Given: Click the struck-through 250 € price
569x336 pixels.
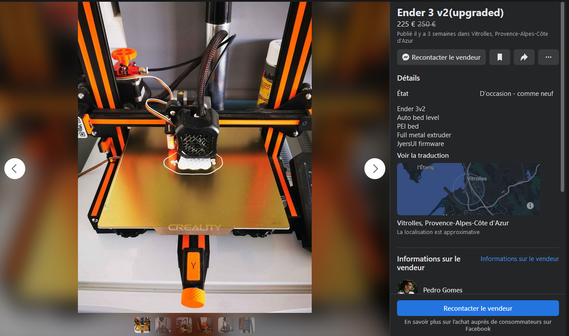Looking at the screenshot, I should click(427, 24).
